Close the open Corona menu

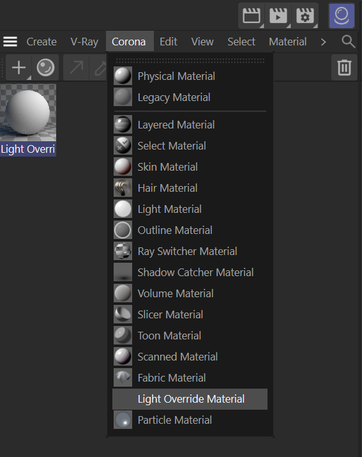[129, 42]
